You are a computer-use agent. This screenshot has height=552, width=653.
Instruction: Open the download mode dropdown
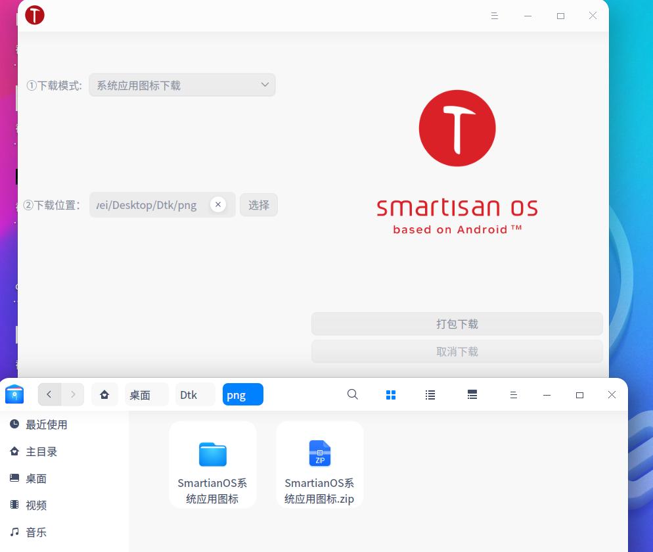click(x=182, y=85)
